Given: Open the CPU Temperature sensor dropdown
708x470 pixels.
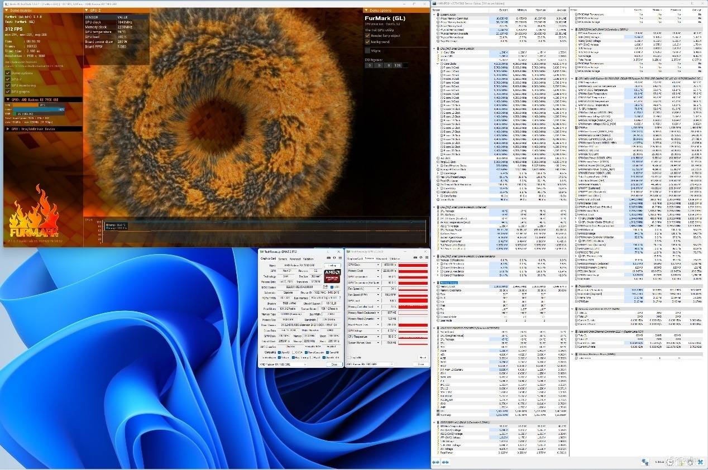Looking at the screenshot, I should coord(378,337).
